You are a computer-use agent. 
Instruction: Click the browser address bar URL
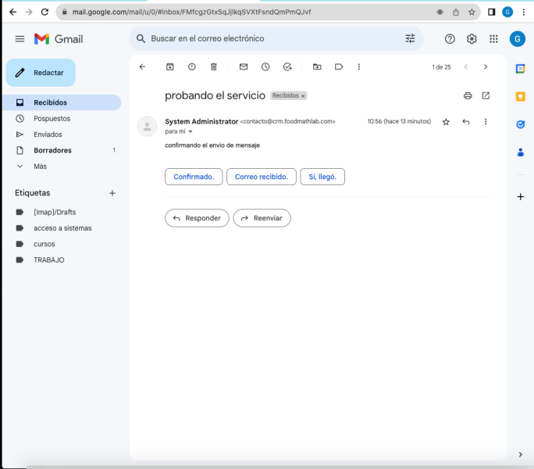pos(191,13)
